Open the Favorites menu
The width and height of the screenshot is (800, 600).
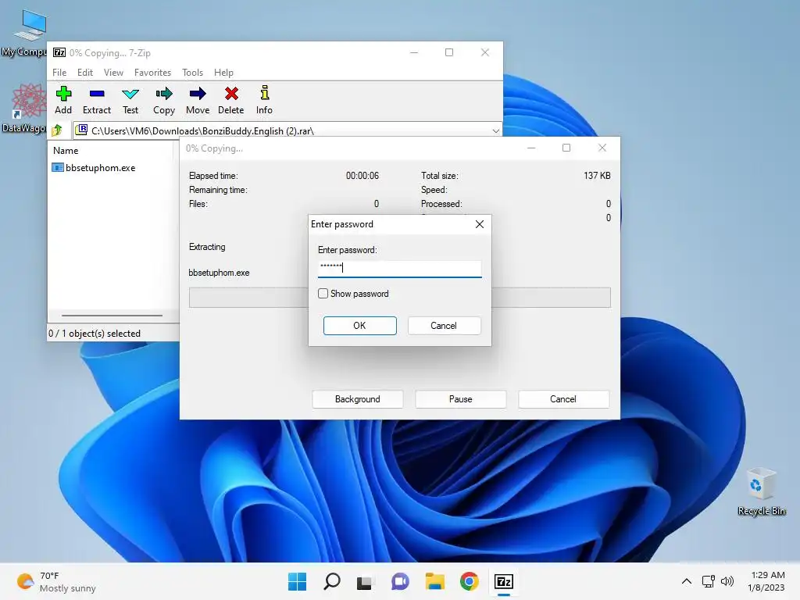[x=152, y=73]
